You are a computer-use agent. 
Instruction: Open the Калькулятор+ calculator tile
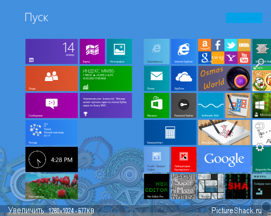click(170, 132)
